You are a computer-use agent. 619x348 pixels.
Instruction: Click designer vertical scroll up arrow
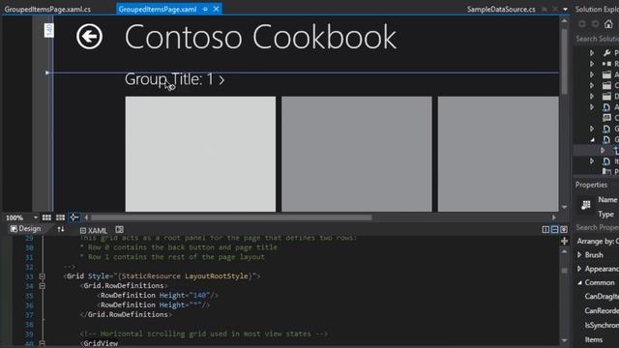[x=565, y=21]
